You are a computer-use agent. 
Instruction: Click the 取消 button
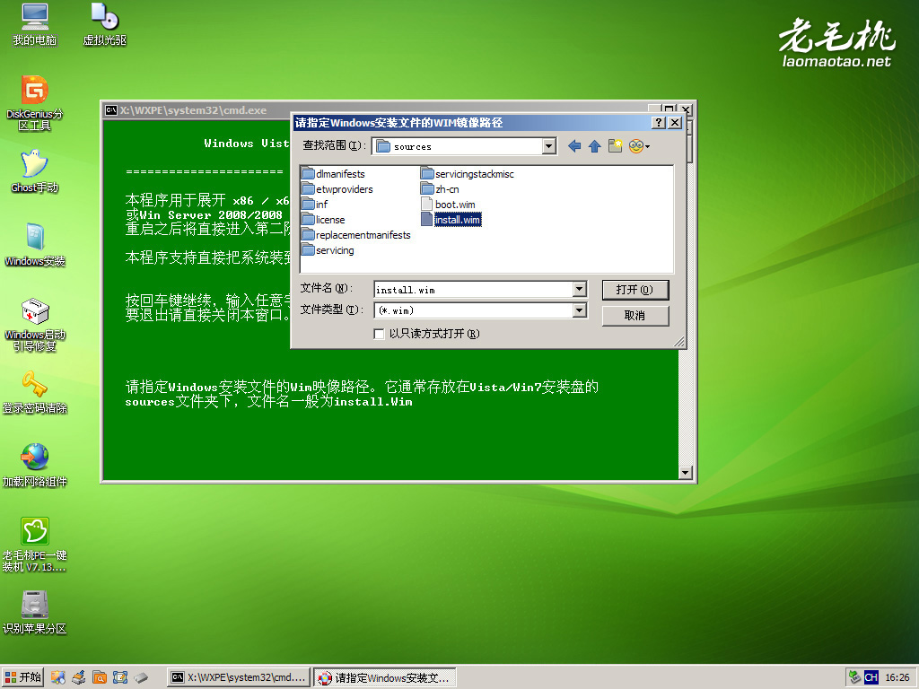[635, 316]
